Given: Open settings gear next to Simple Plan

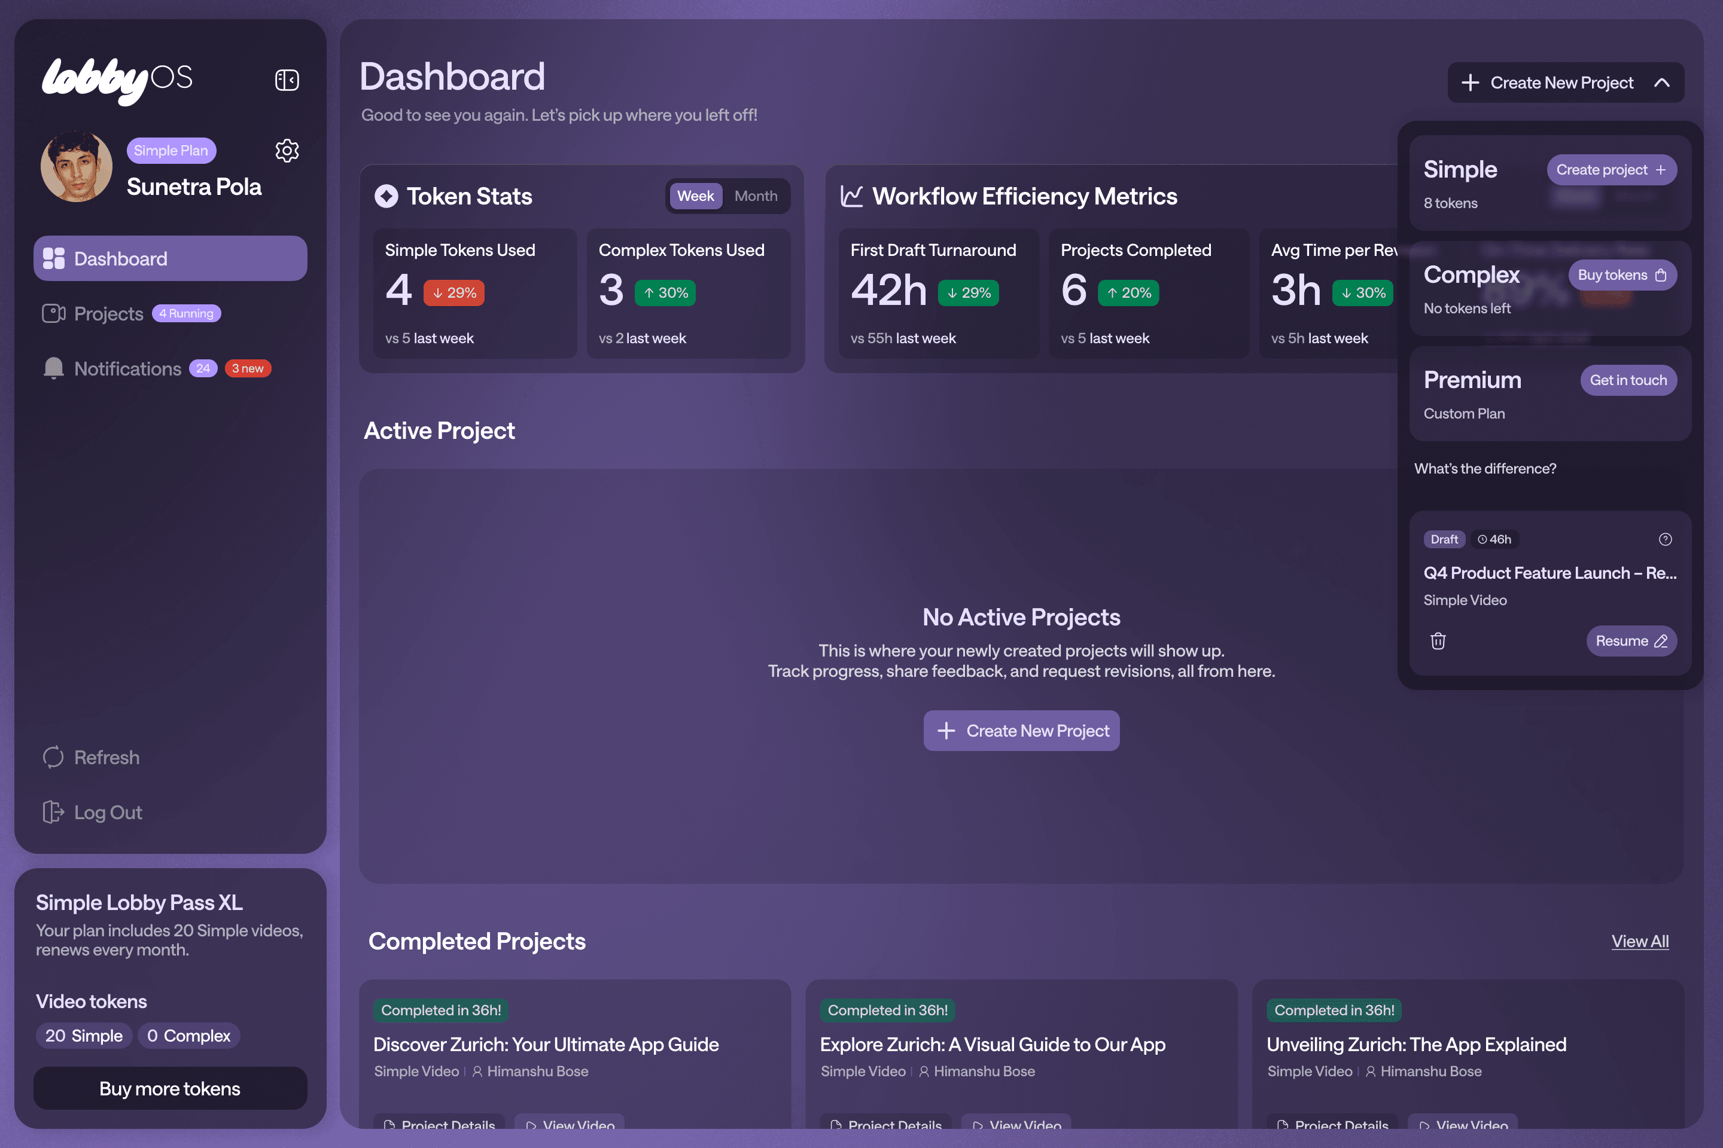Looking at the screenshot, I should [x=287, y=151].
